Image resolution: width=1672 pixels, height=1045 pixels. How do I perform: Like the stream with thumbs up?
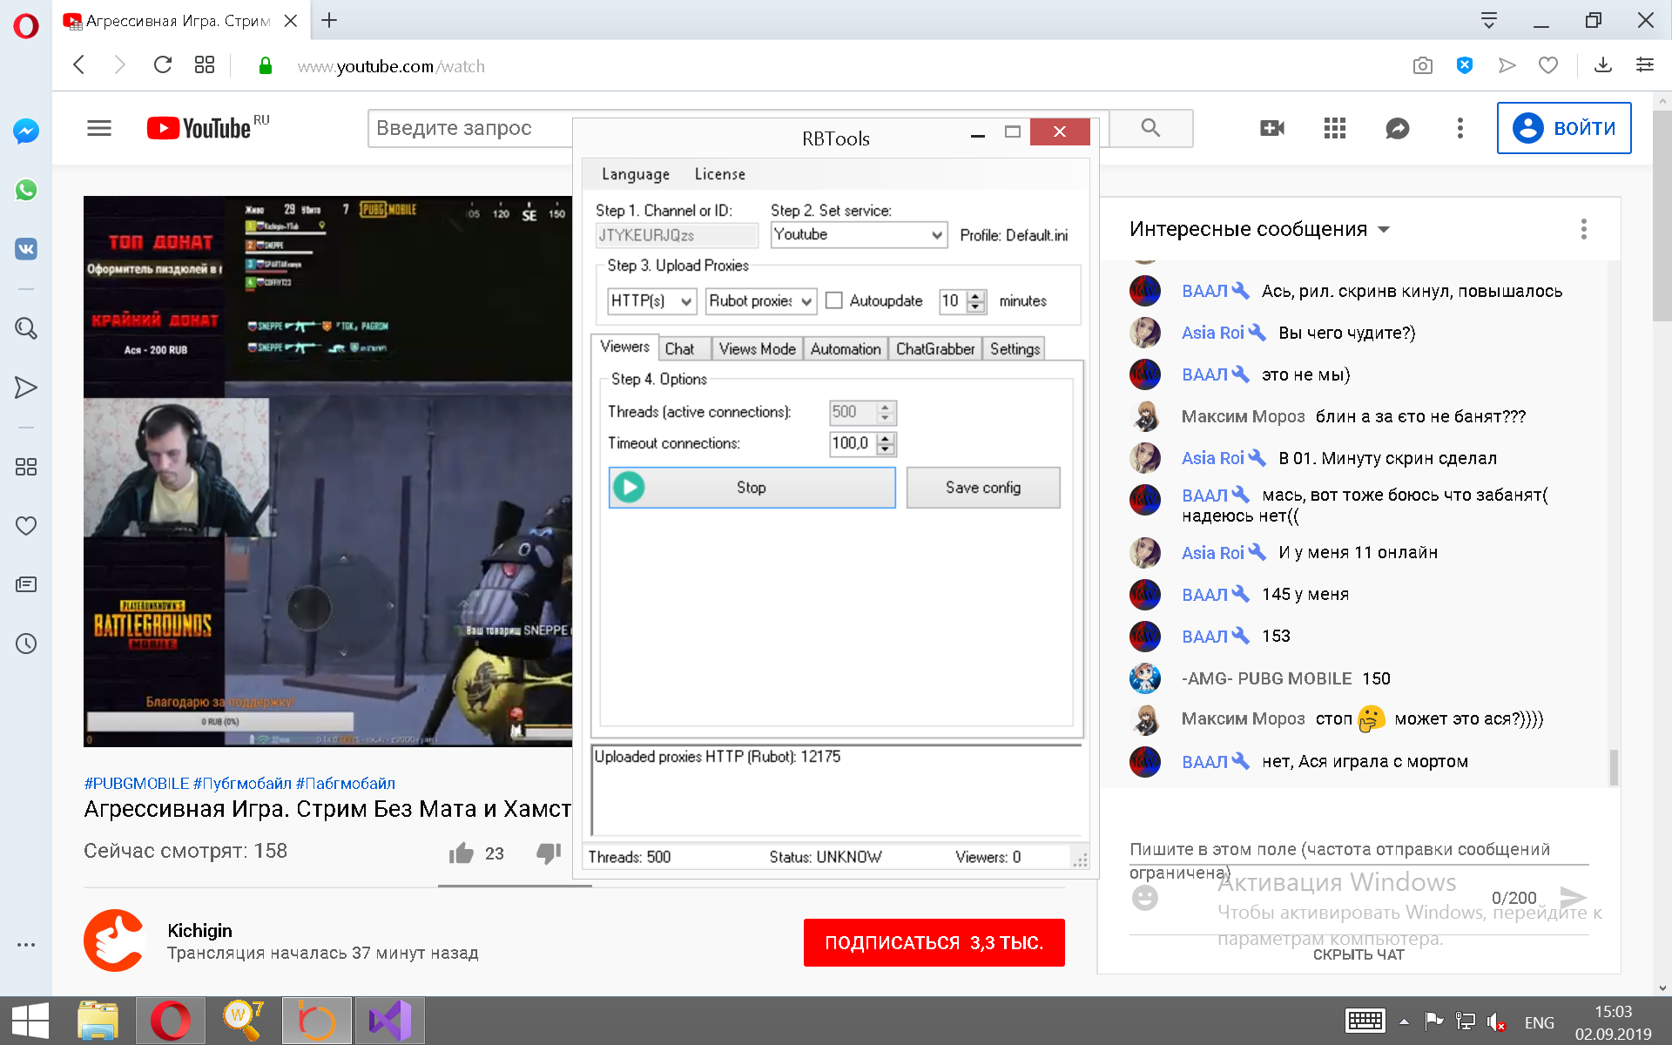click(x=462, y=853)
